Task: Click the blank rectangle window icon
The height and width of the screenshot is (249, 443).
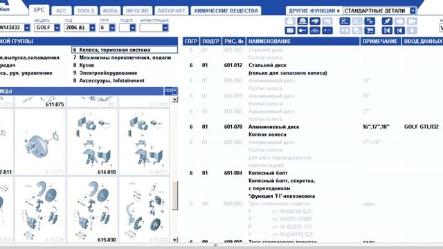Action: (290, 30)
